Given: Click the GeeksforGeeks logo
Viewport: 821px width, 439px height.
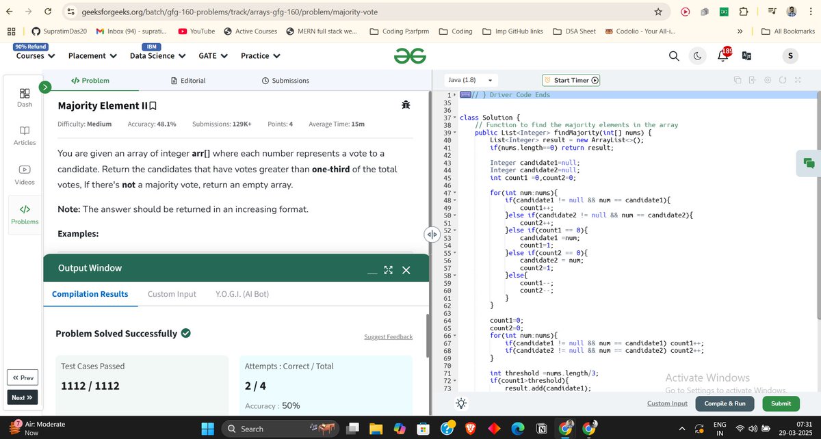Looking at the screenshot, I should (410, 56).
